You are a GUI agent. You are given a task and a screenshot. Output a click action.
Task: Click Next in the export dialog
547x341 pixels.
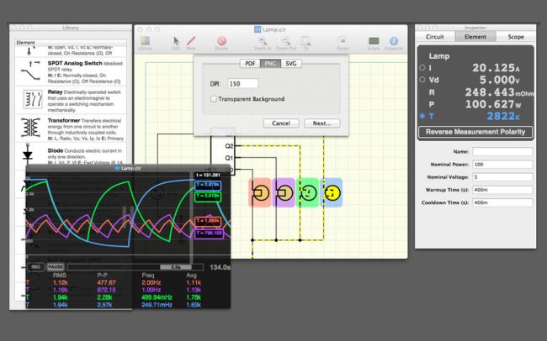point(321,123)
